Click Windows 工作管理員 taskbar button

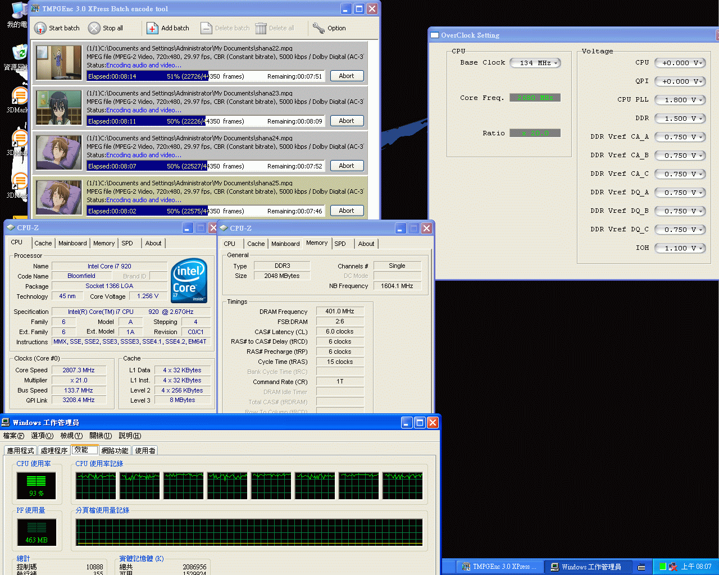(588, 567)
